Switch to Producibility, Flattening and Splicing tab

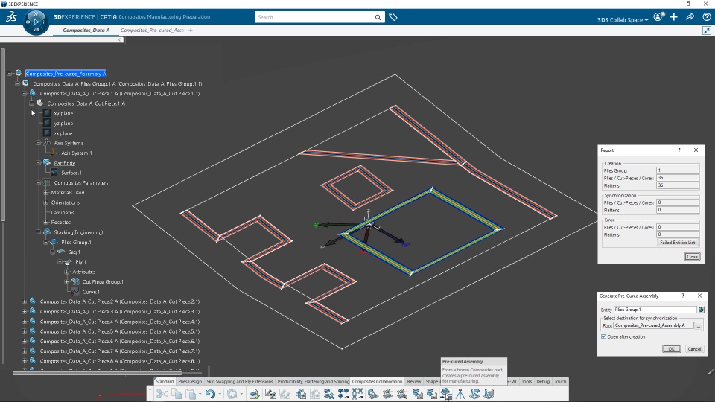point(314,381)
